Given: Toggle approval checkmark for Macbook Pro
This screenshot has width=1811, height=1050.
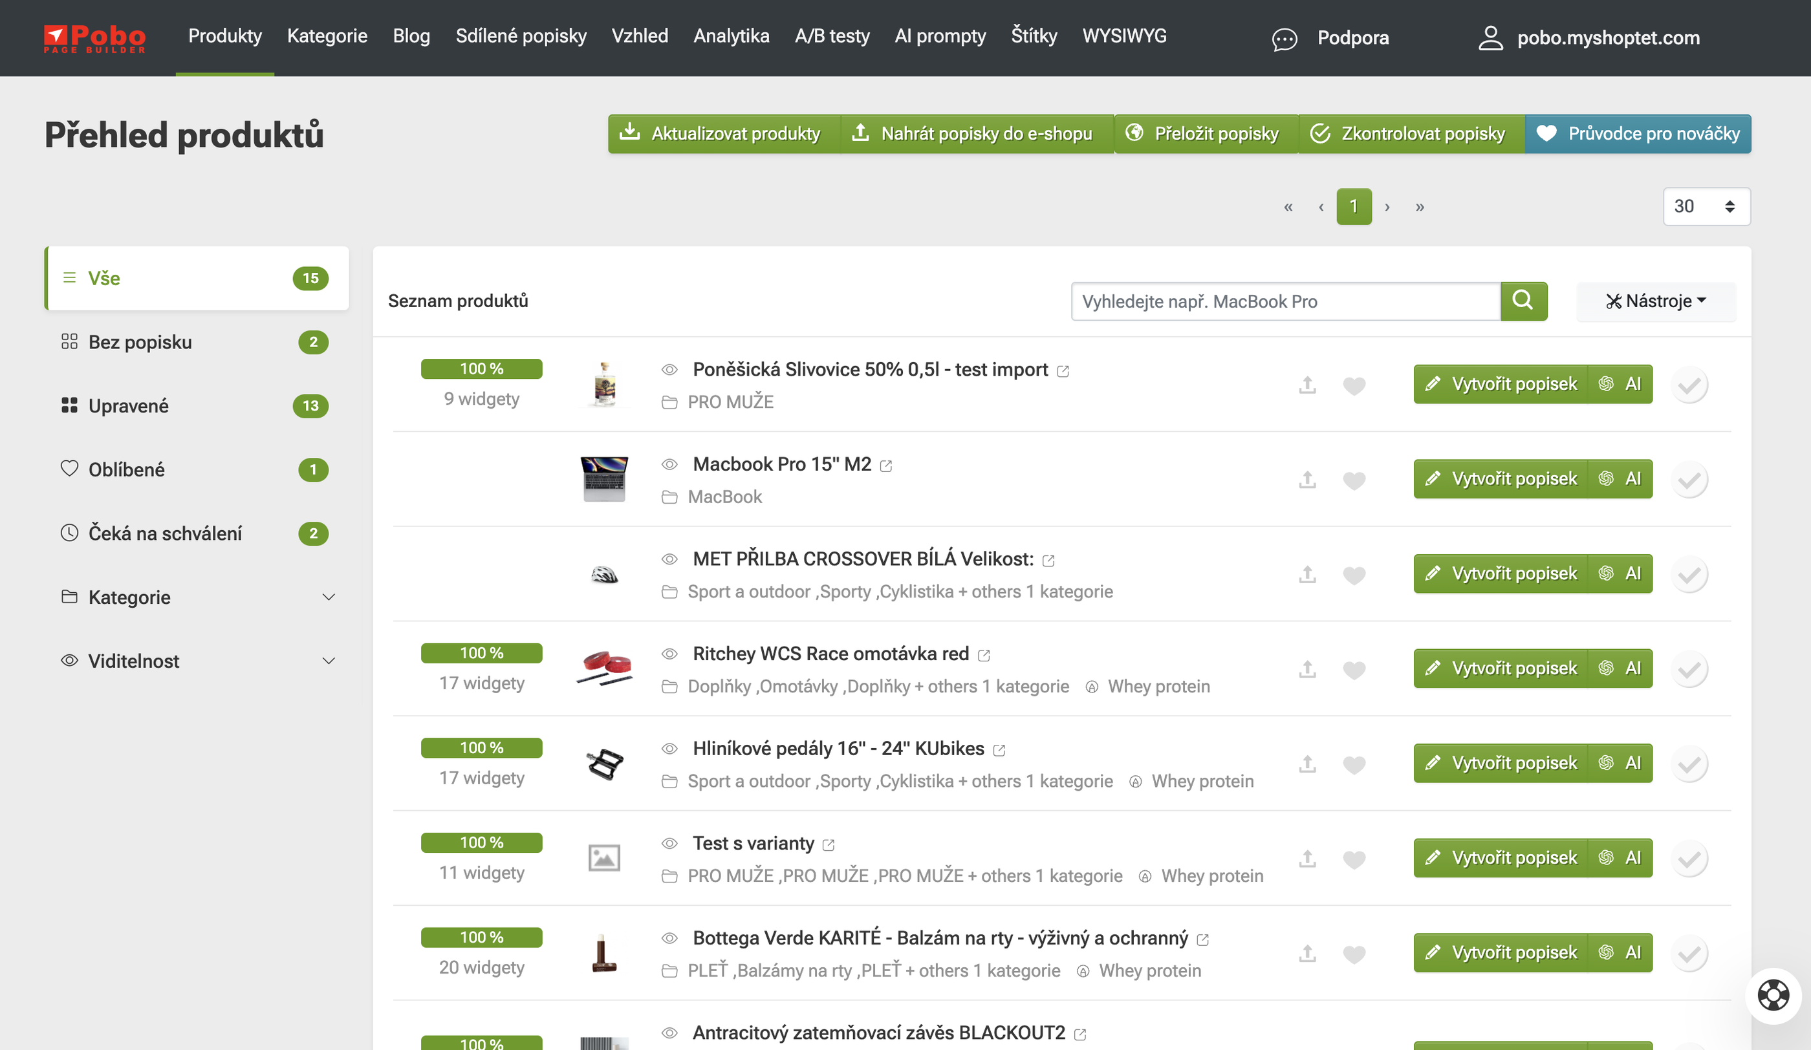Looking at the screenshot, I should pos(1689,480).
